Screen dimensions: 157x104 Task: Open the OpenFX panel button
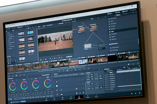click(125, 11)
